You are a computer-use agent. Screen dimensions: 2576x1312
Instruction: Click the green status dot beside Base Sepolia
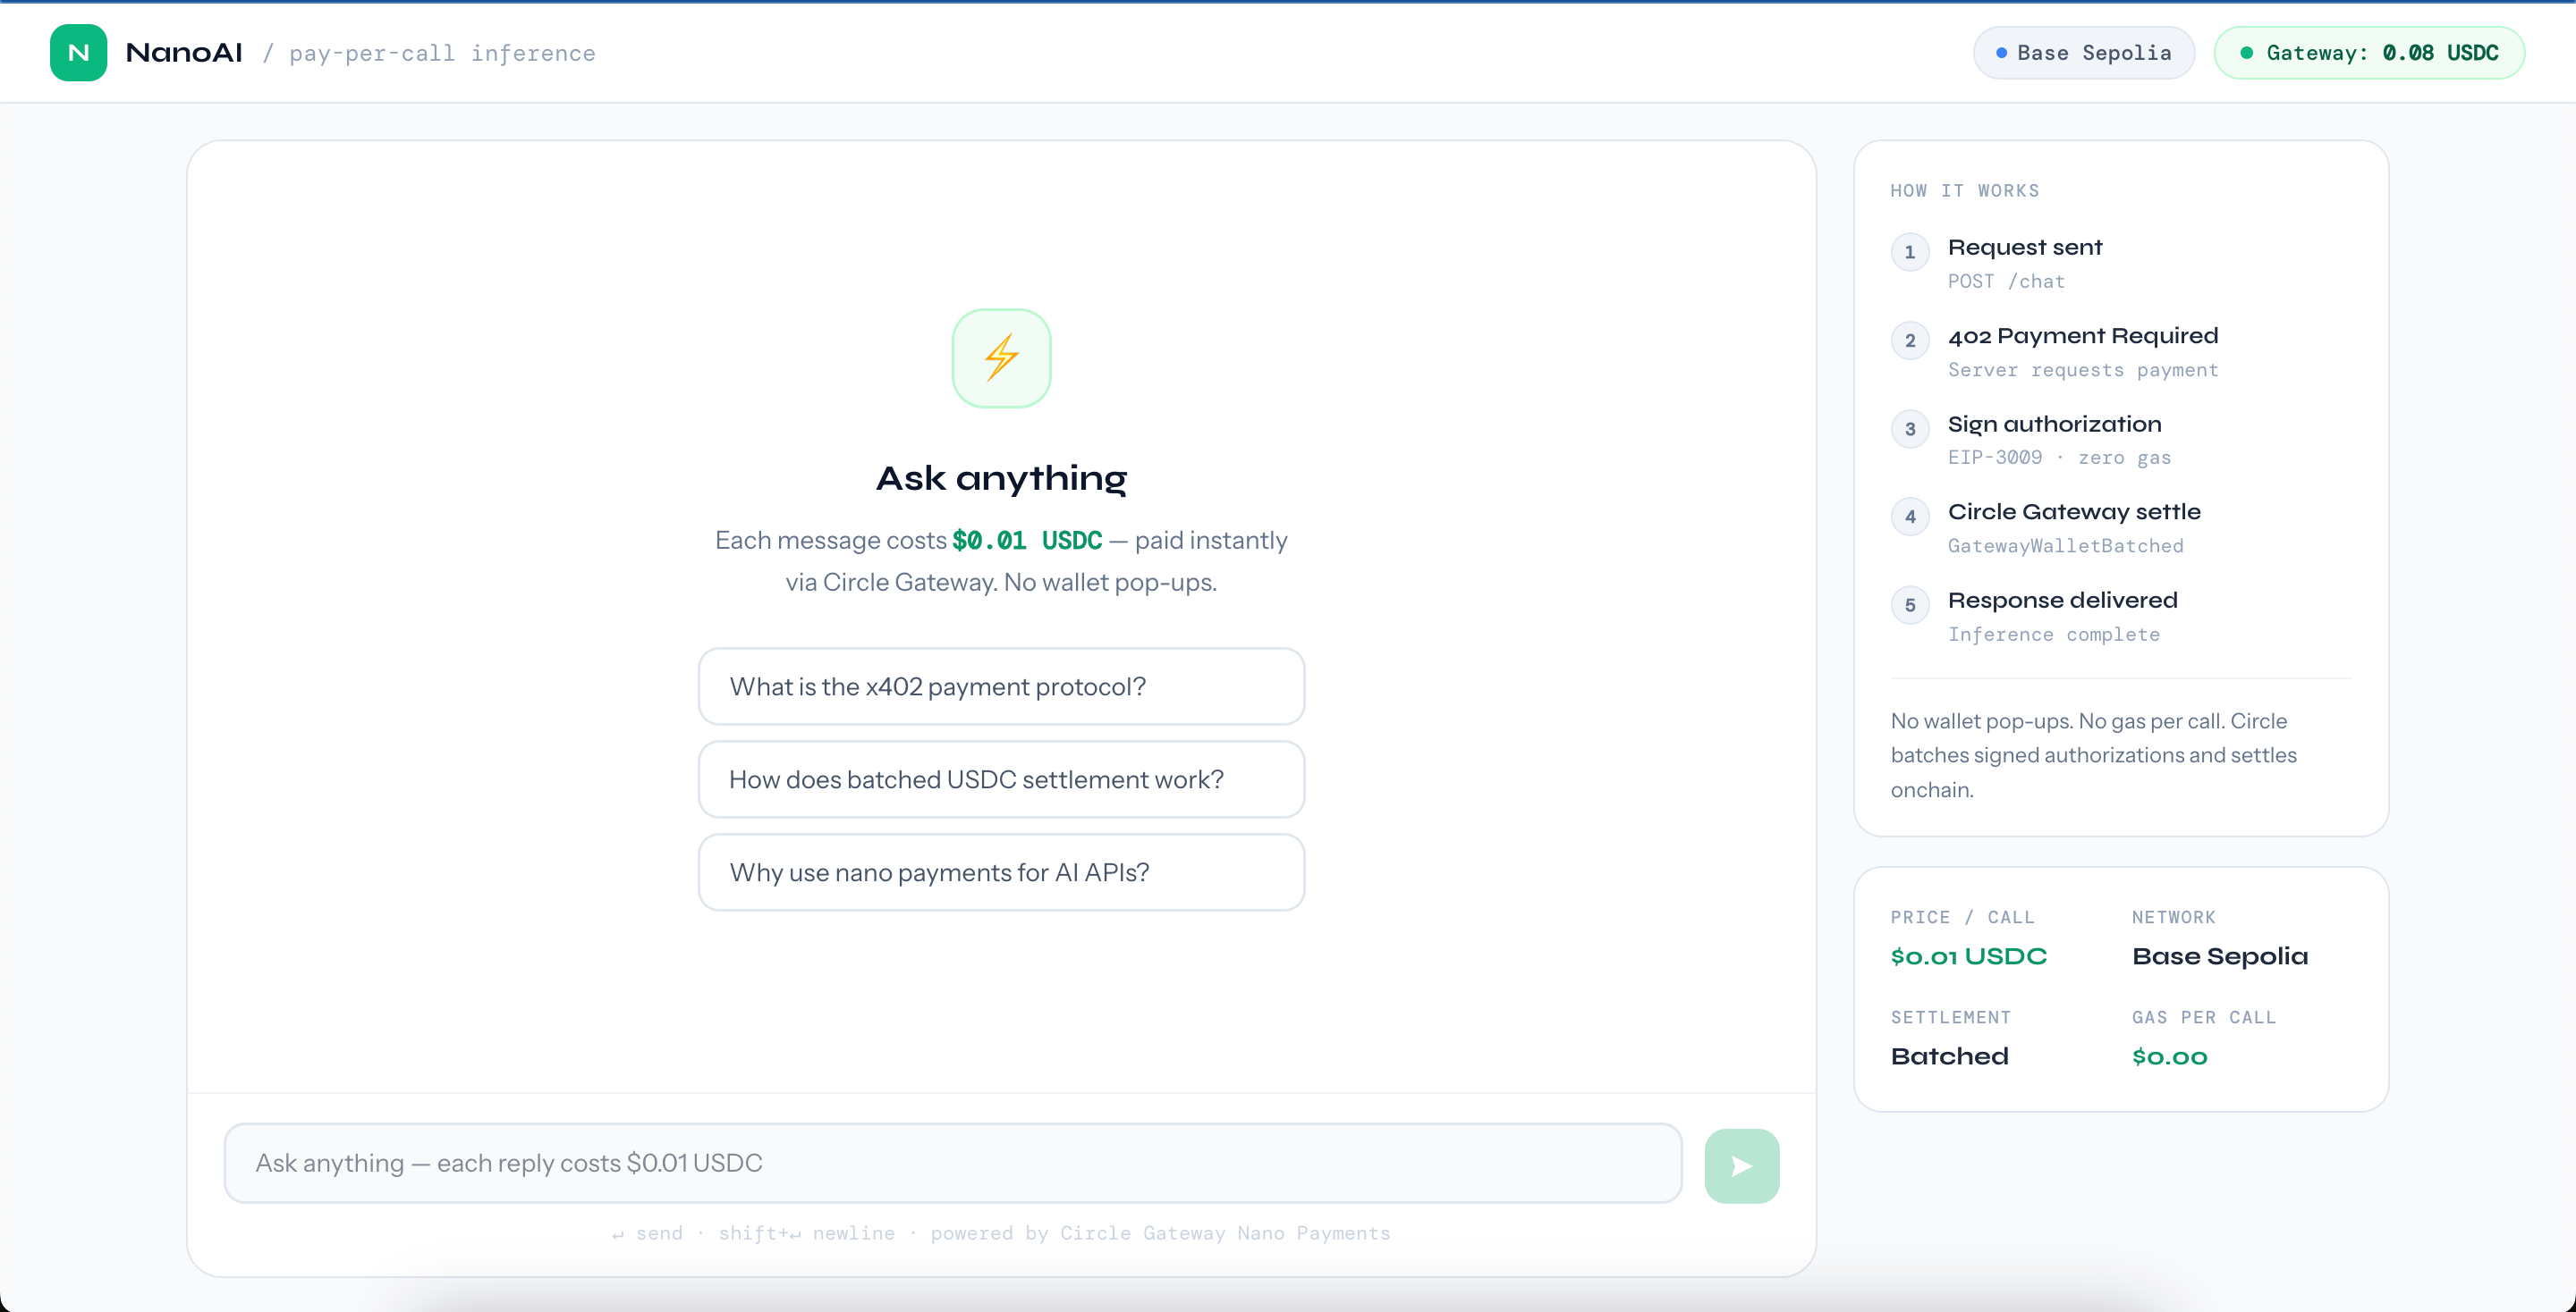(2000, 53)
